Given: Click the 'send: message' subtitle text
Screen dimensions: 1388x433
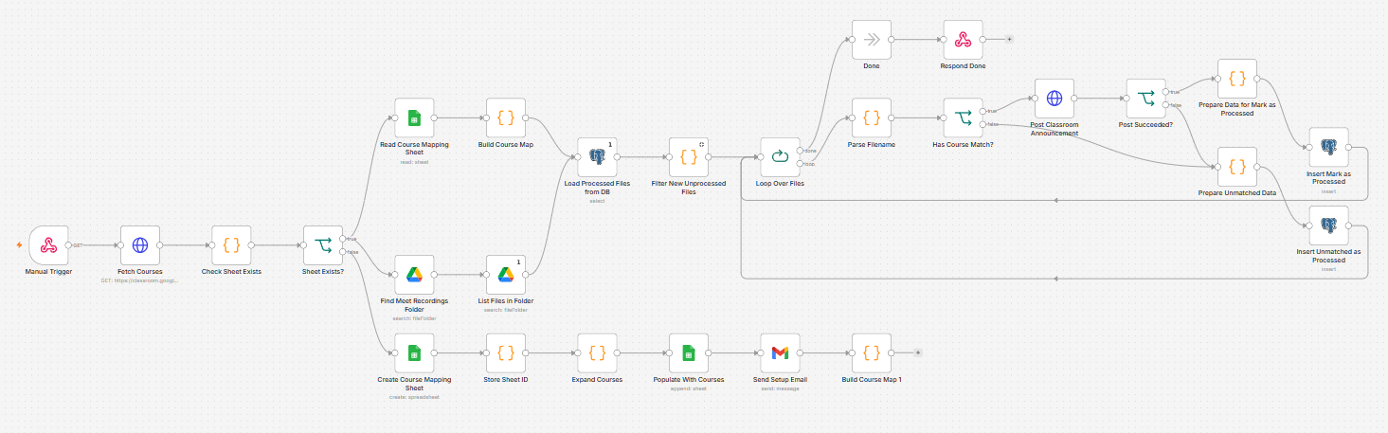Looking at the screenshot, I should (780, 388).
